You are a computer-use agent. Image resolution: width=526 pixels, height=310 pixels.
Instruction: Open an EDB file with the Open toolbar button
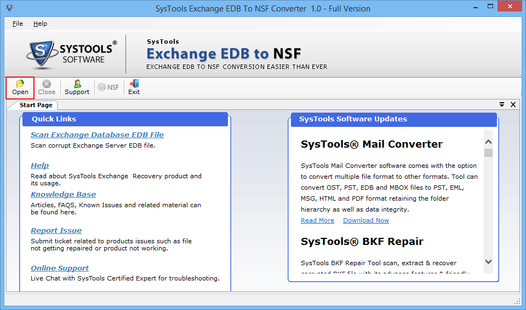[20, 87]
